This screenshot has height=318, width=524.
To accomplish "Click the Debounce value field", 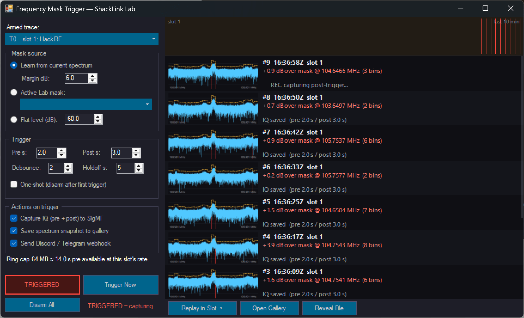I will 56,168.
